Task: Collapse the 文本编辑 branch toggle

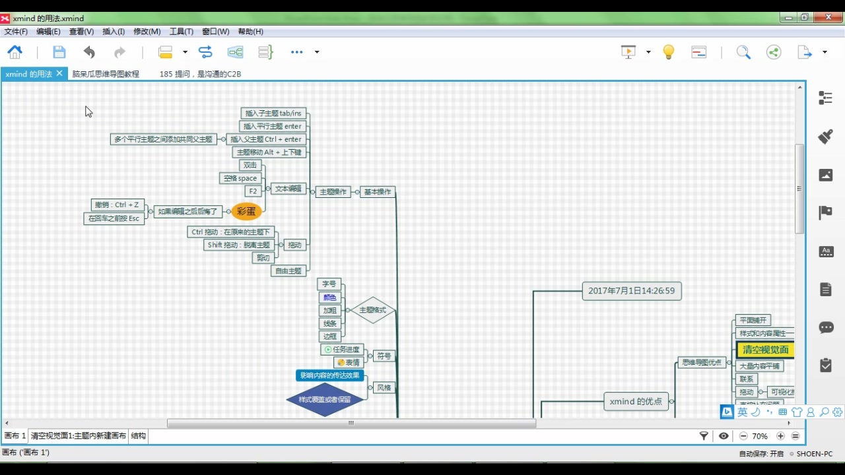Action: pos(268,189)
